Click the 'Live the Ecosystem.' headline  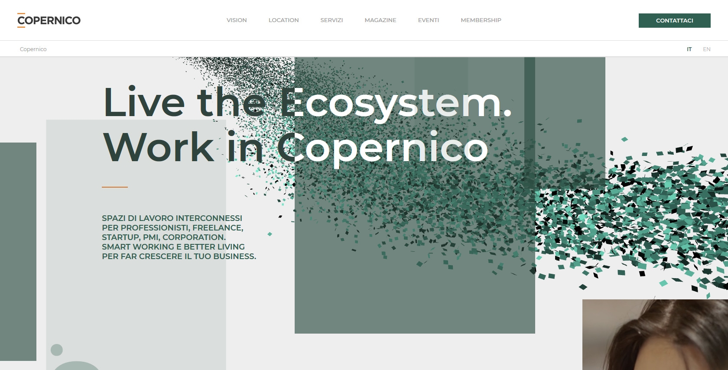click(308, 103)
